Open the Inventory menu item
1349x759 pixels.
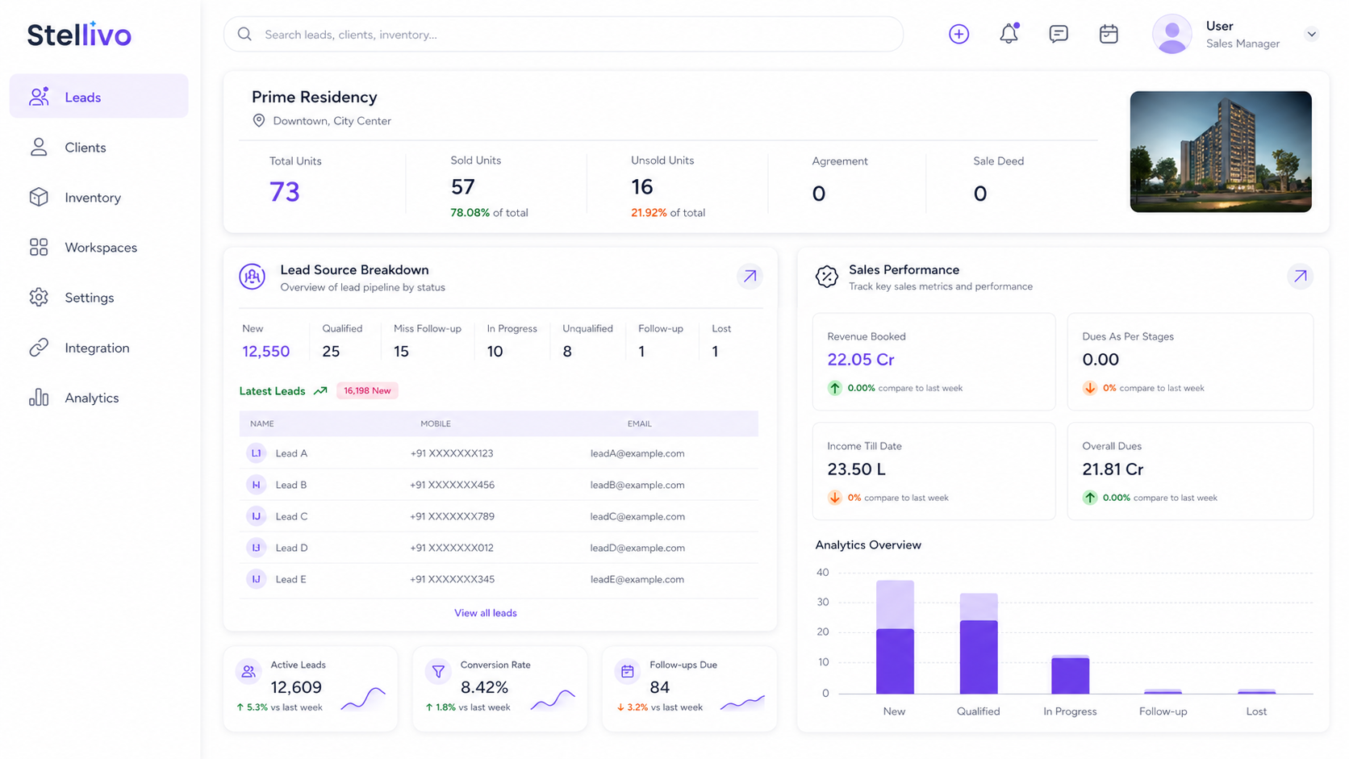(x=98, y=197)
